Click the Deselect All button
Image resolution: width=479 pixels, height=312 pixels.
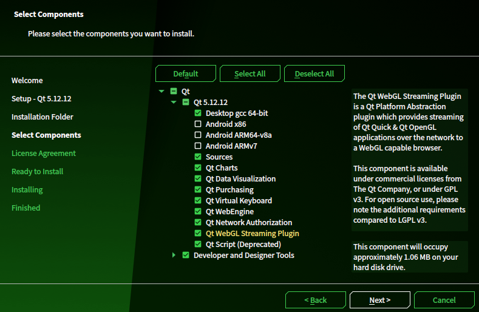click(314, 73)
